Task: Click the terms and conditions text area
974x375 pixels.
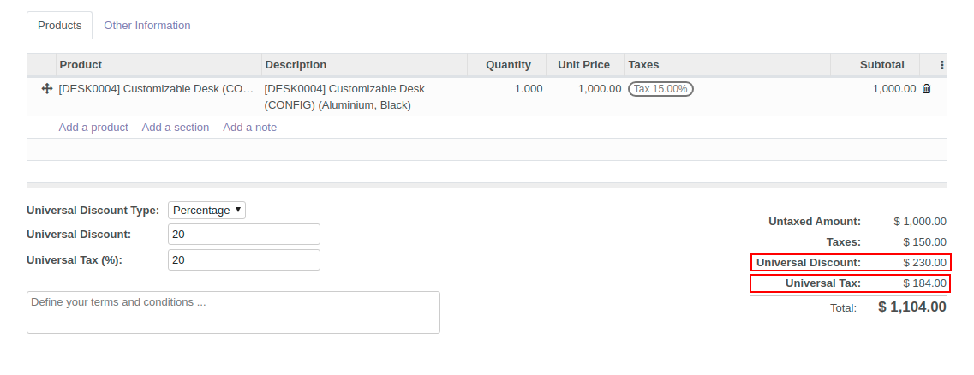Action: [233, 312]
